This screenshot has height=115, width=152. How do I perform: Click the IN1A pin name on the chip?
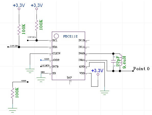click(81, 47)
